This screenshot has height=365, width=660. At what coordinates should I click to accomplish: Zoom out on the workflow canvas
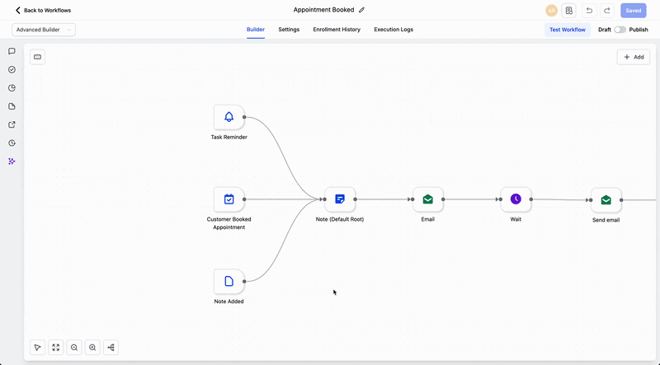click(x=74, y=348)
